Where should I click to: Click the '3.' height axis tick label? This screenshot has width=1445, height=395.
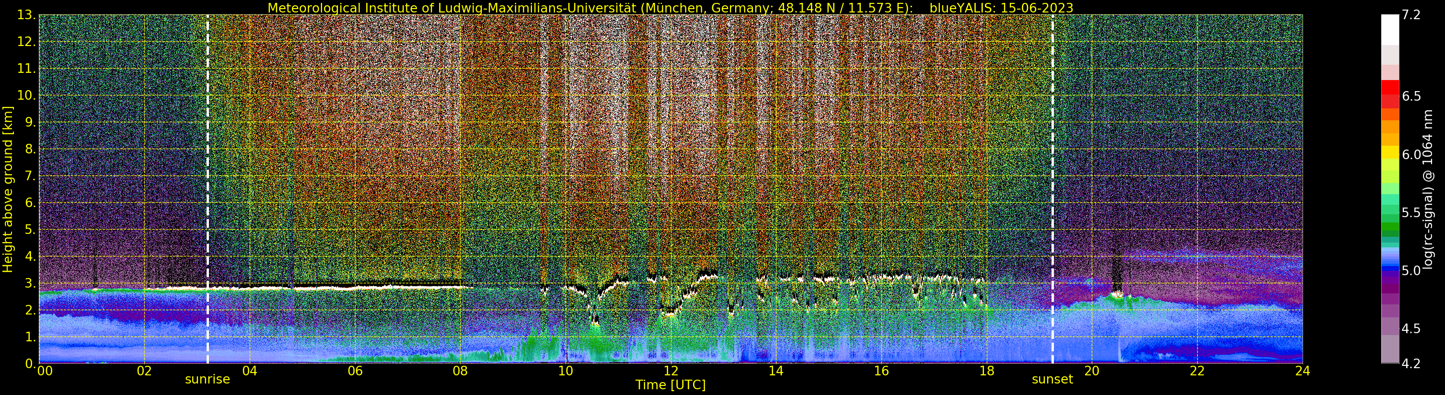pyautogui.click(x=30, y=283)
